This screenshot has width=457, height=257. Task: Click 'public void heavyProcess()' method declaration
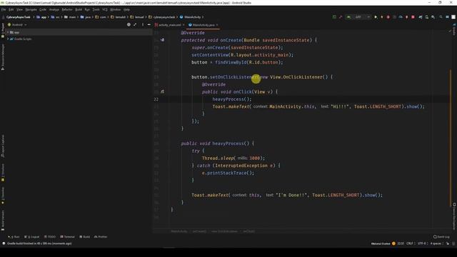[217, 143]
